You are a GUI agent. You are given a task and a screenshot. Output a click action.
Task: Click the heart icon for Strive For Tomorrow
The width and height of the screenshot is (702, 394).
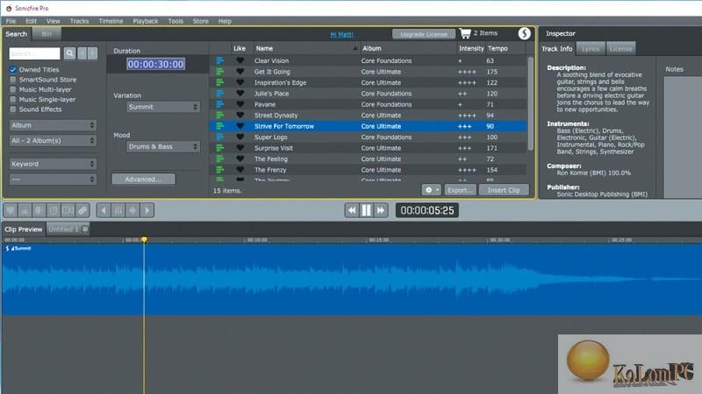(x=240, y=126)
